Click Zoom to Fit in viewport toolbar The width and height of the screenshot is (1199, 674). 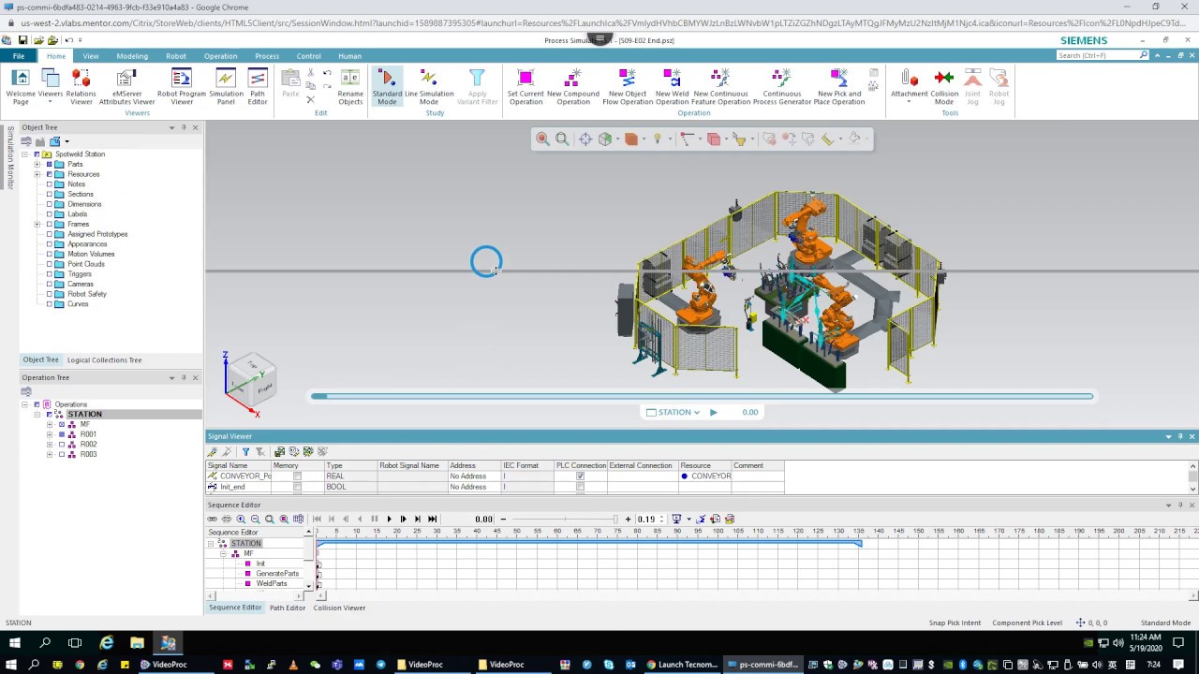(x=562, y=139)
